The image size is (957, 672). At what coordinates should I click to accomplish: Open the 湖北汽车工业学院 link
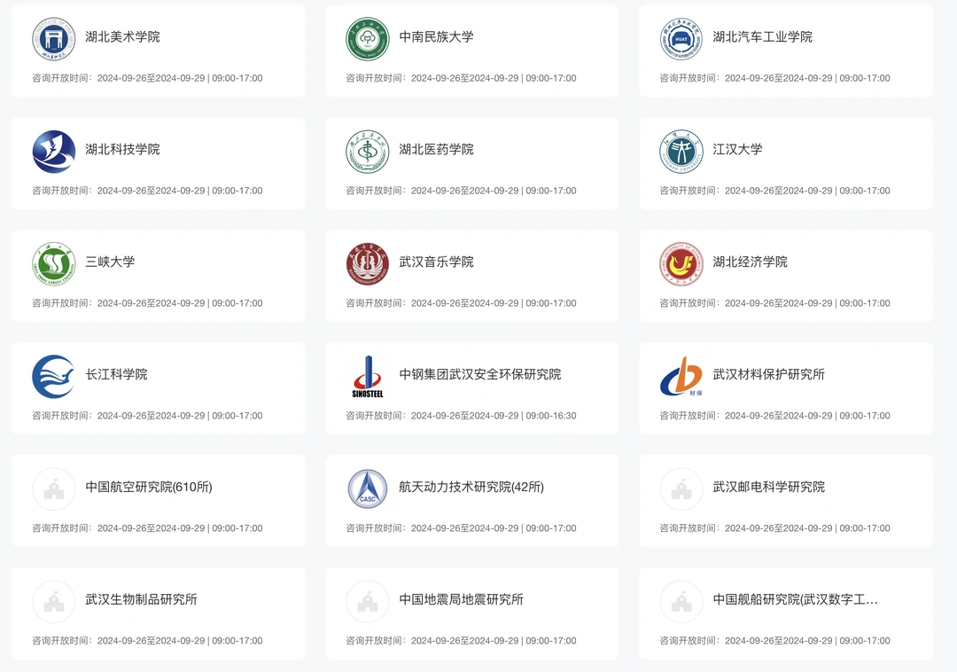pos(762,36)
